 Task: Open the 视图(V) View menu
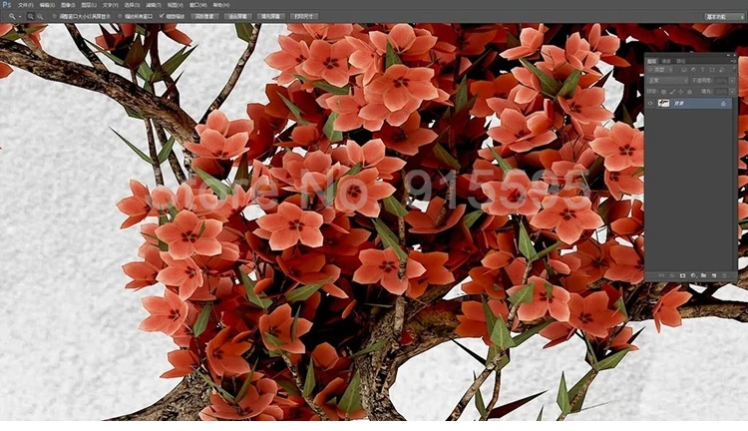175,5
